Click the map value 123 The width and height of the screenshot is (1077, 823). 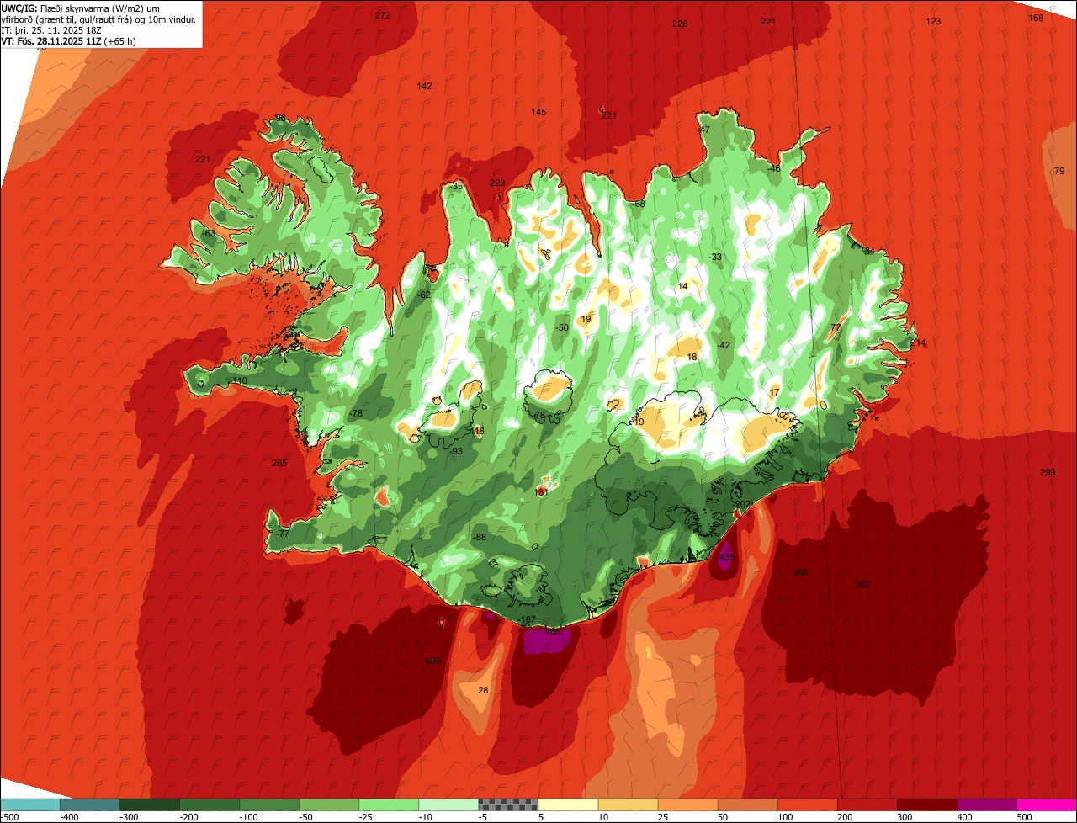(x=933, y=21)
